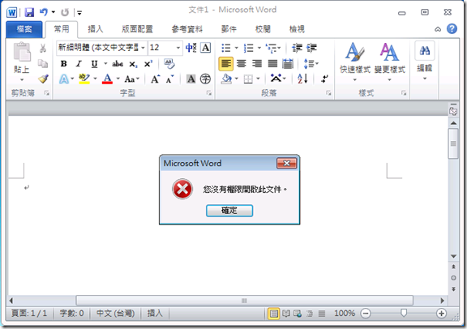Click the vertical scrollbar thumb
Screen dimensions: 467x329
tap(453, 143)
